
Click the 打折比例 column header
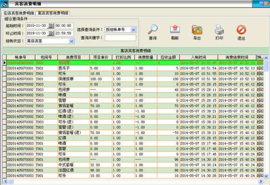coord(123,58)
